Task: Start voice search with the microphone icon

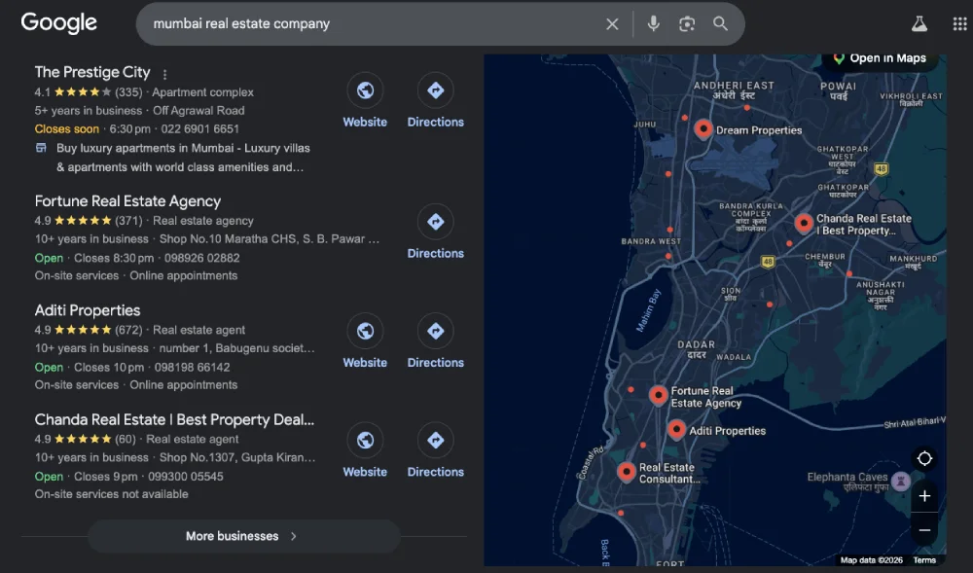Action: pos(654,24)
